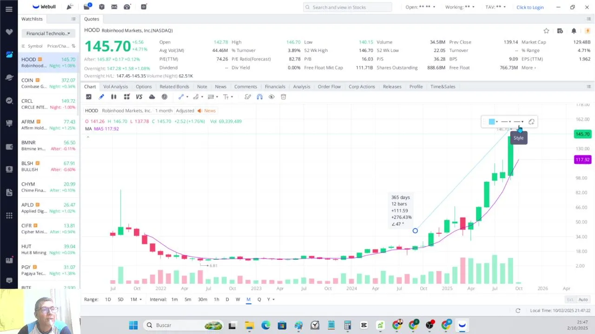Image resolution: width=595 pixels, height=334 pixels.
Task: Select the D daily interval
Action: point(227,300)
